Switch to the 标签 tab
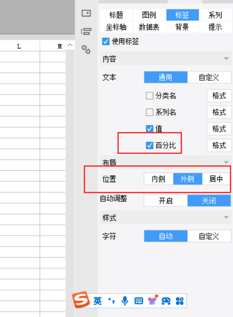 point(182,15)
